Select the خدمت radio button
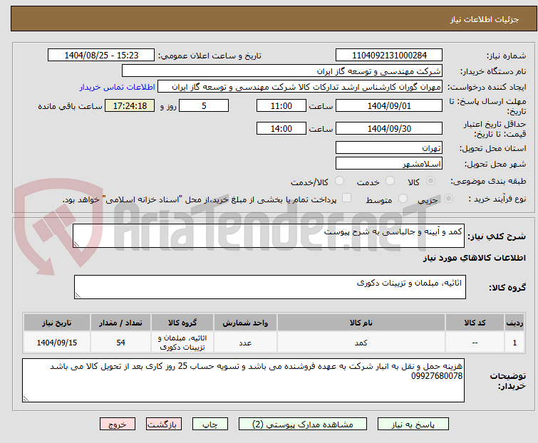This screenshot has height=443, width=538. tap(390, 181)
